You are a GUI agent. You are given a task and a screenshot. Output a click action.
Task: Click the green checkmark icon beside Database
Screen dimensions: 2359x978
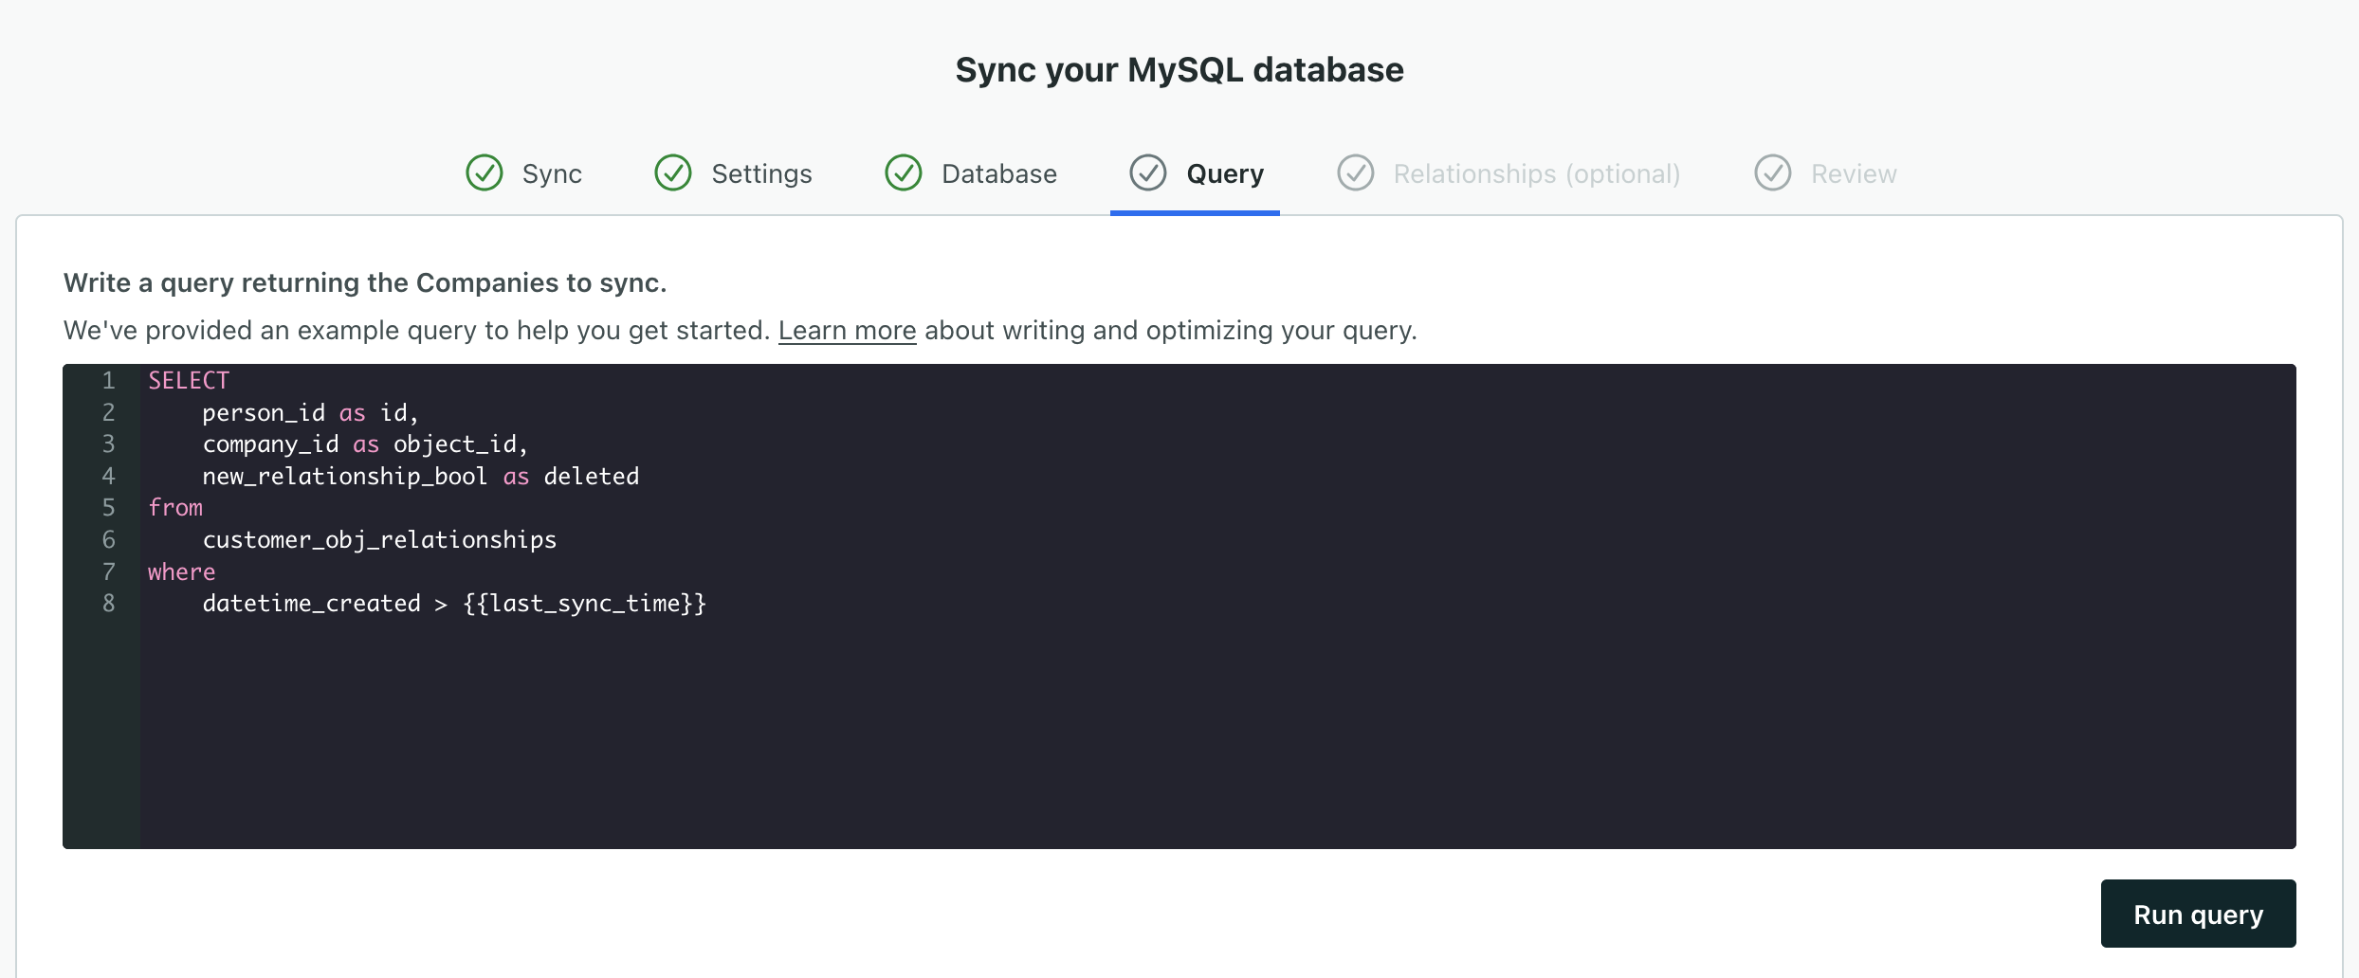click(904, 173)
